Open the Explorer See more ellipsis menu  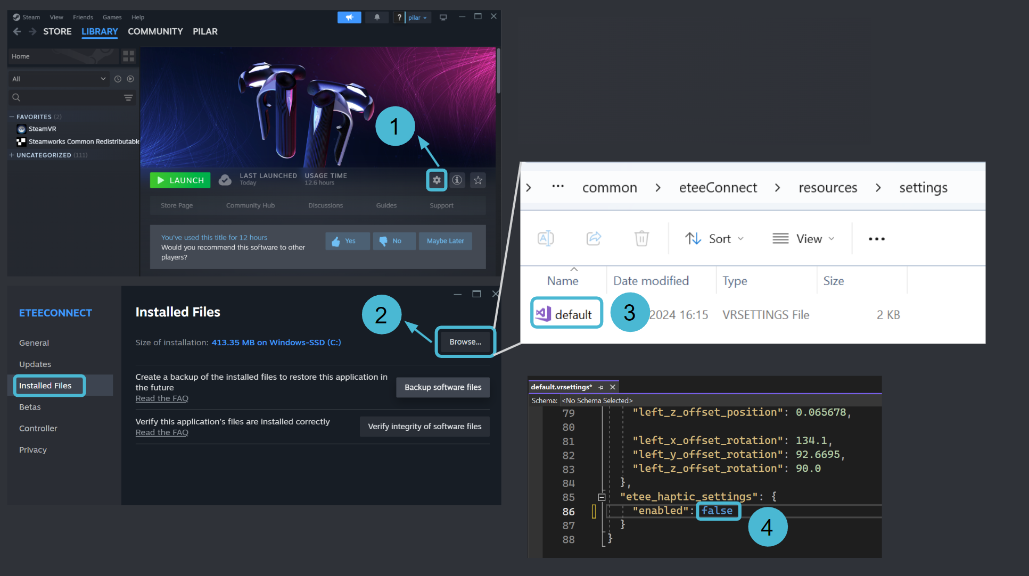coord(876,239)
